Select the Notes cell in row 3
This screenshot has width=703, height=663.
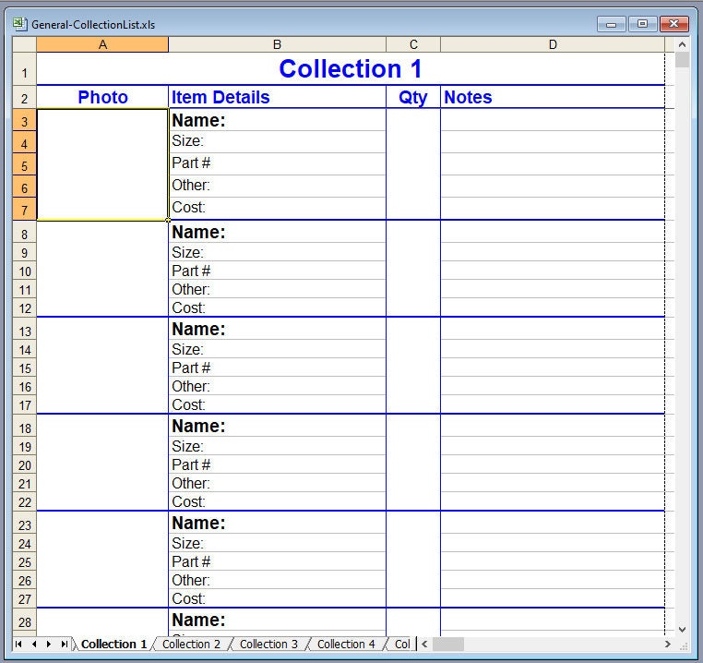tap(553, 120)
